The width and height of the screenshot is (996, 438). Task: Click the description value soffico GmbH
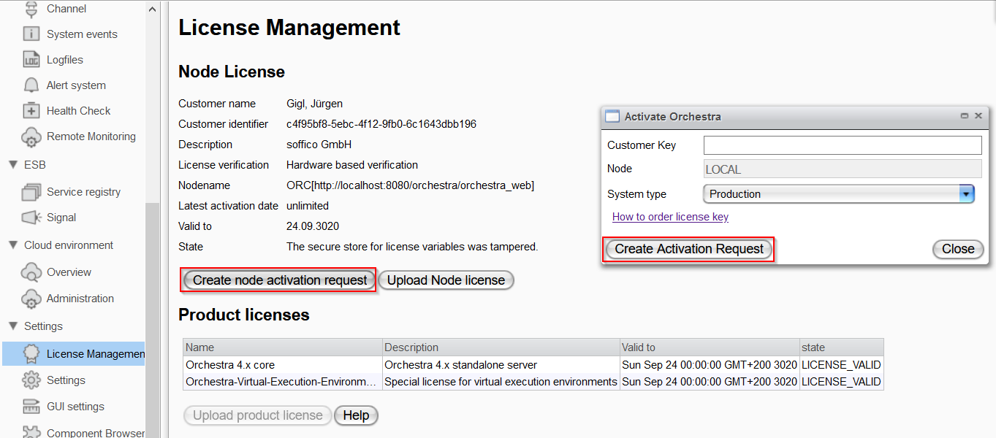pos(319,145)
